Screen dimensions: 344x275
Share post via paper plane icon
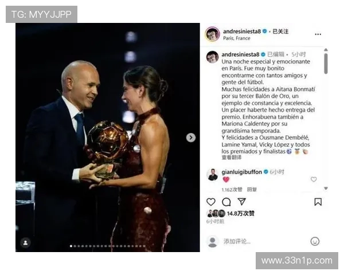click(x=241, y=202)
